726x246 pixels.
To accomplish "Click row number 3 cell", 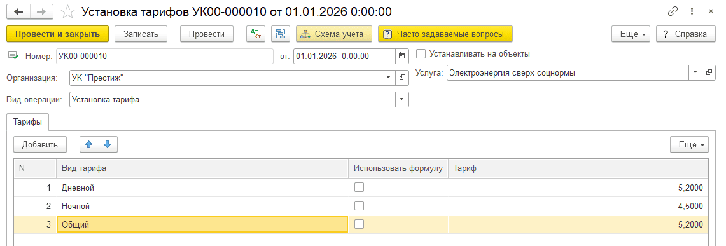I will pos(35,225).
